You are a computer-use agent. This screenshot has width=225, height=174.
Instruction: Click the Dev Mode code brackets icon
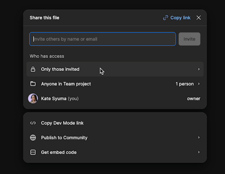click(33, 123)
